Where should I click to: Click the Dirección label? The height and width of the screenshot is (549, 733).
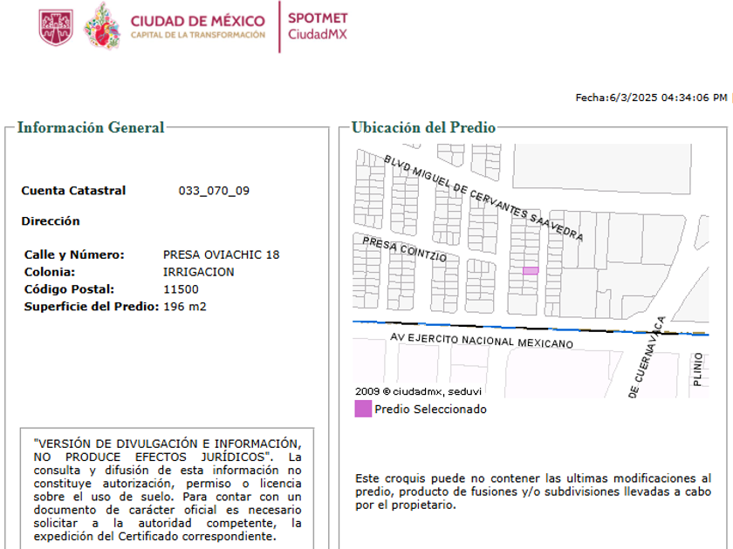pos(51,220)
